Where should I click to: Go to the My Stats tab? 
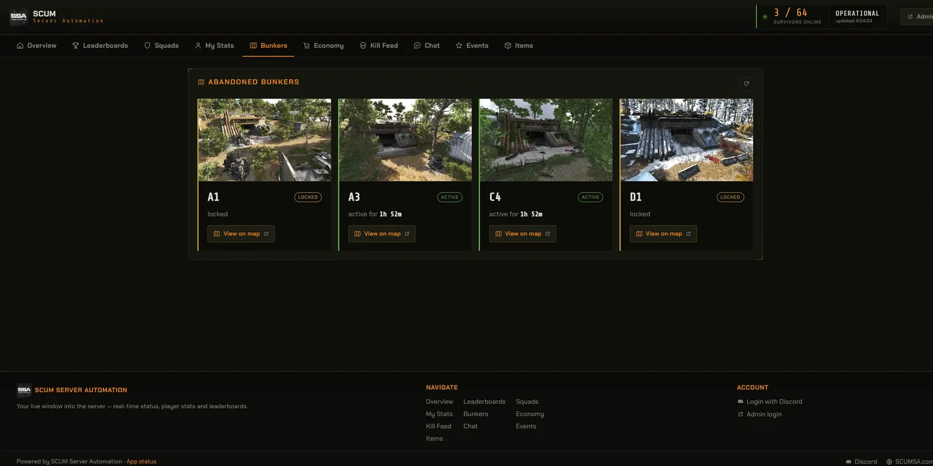coord(215,46)
